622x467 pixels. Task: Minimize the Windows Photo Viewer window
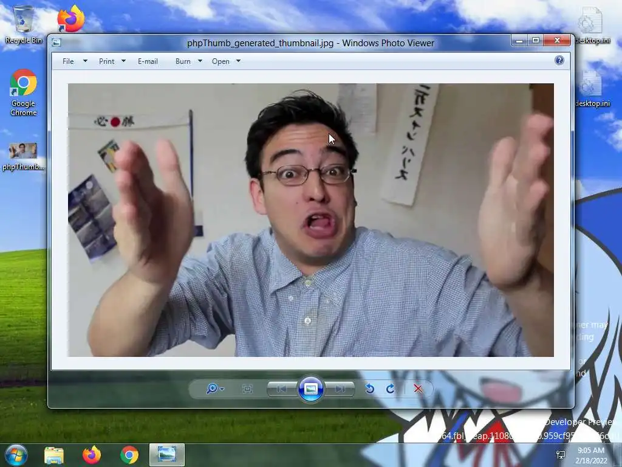(519, 40)
